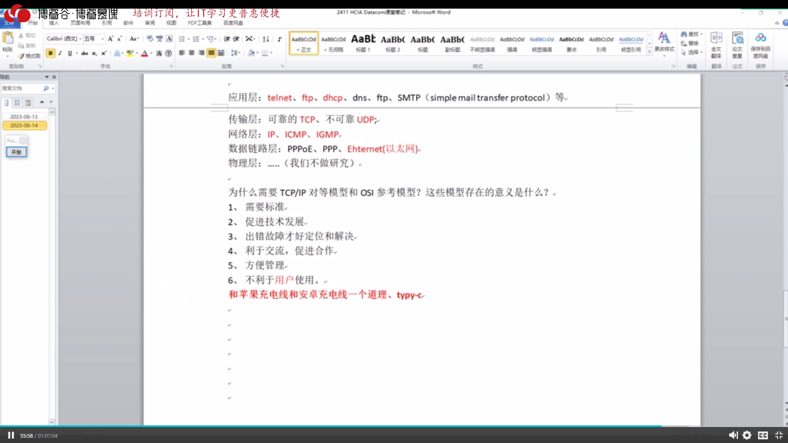Apply the Heading 1 style

(x=363, y=43)
